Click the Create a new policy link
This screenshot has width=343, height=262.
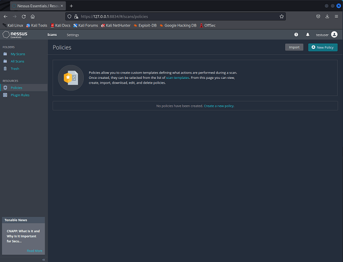(x=219, y=106)
